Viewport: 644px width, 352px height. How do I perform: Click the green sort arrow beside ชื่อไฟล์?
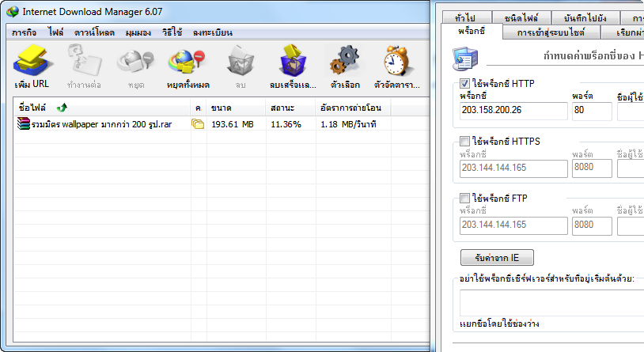(62, 108)
